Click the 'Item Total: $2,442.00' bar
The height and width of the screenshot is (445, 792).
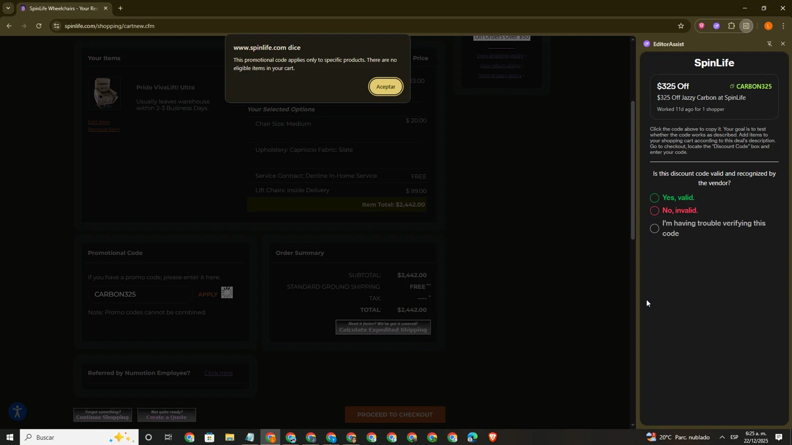point(337,205)
